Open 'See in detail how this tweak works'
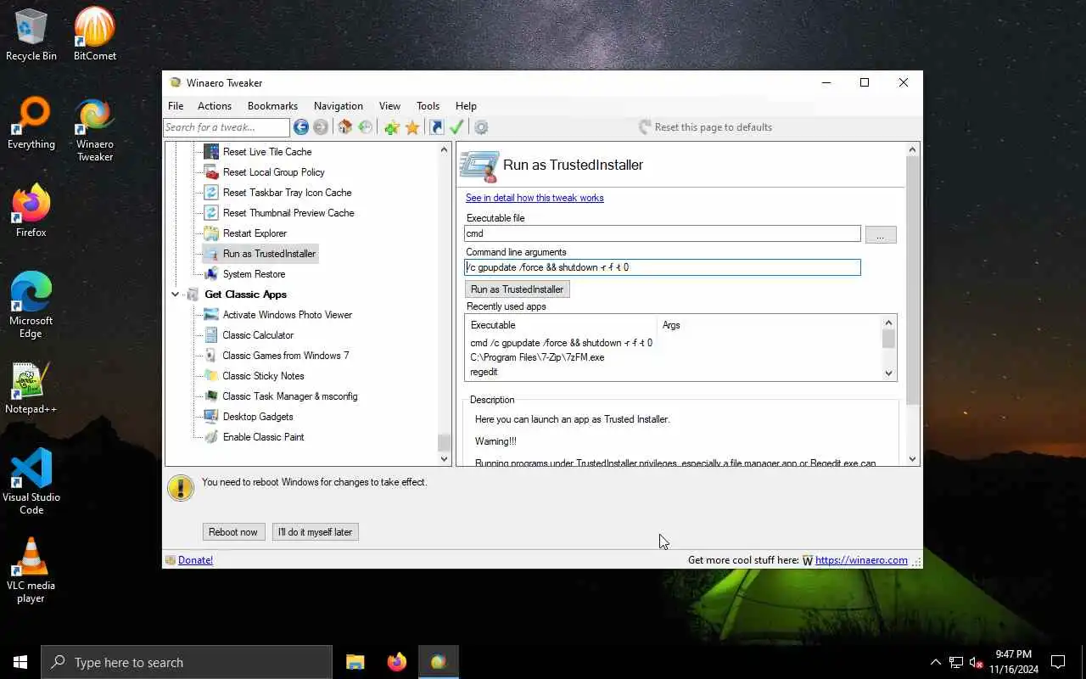Screen dimensions: 1086x679 pos(535,198)
